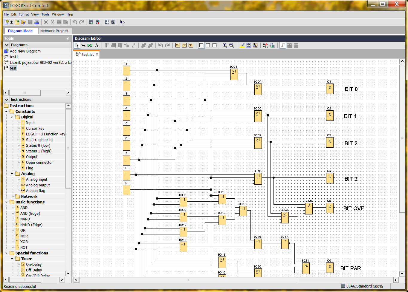
Task: Click the highlighter line-marking icon
Action: click(242, 45)
